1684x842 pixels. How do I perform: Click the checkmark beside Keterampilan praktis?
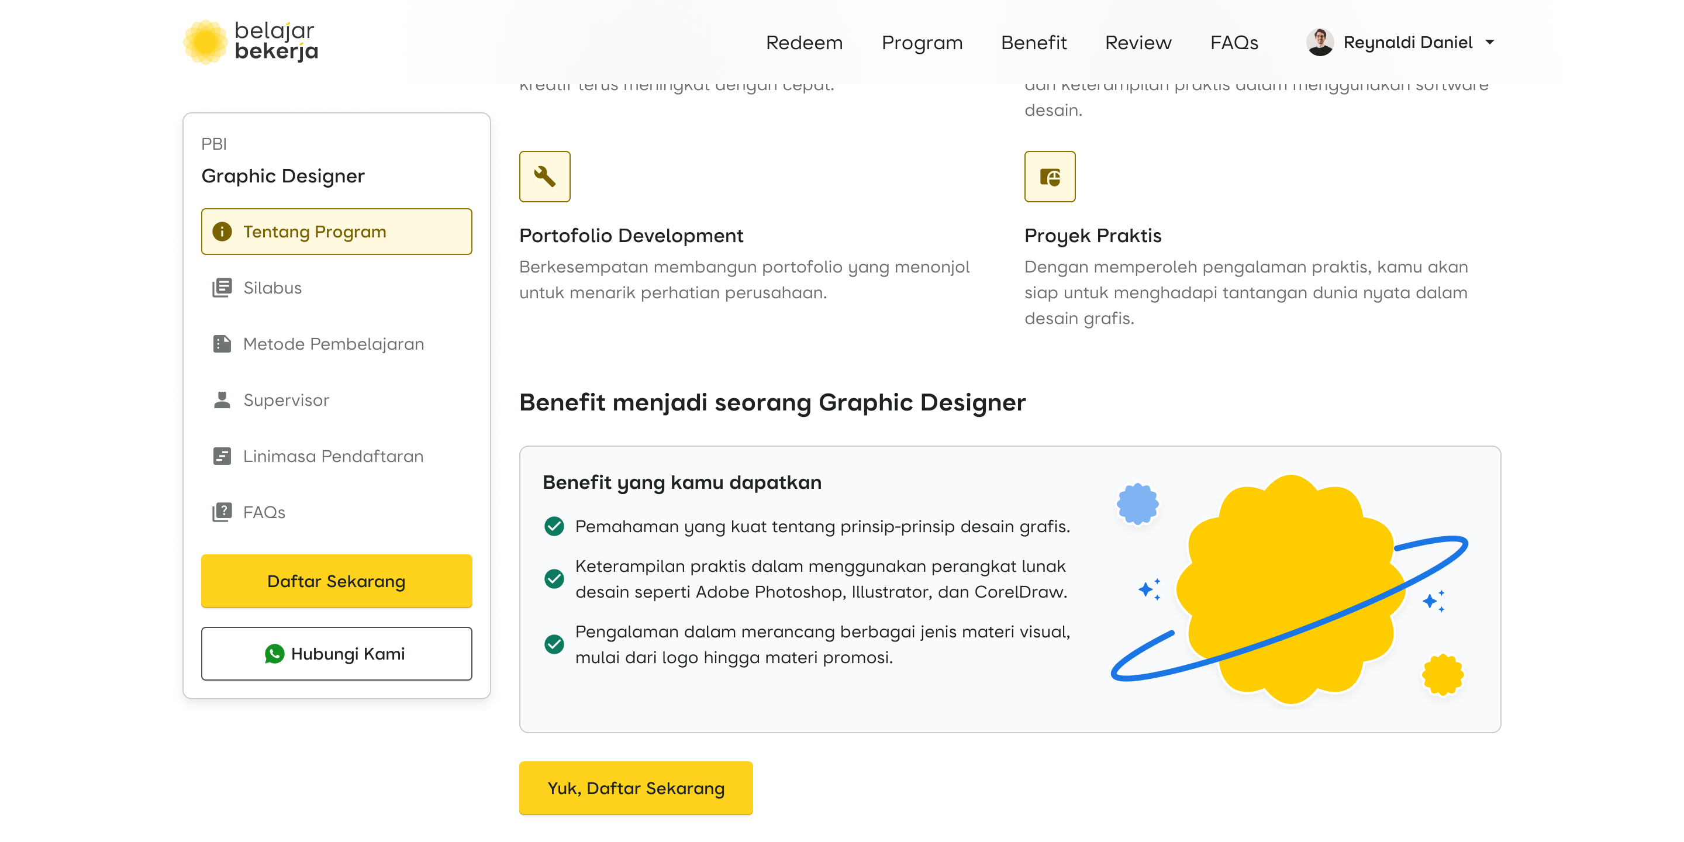point(554,578)
